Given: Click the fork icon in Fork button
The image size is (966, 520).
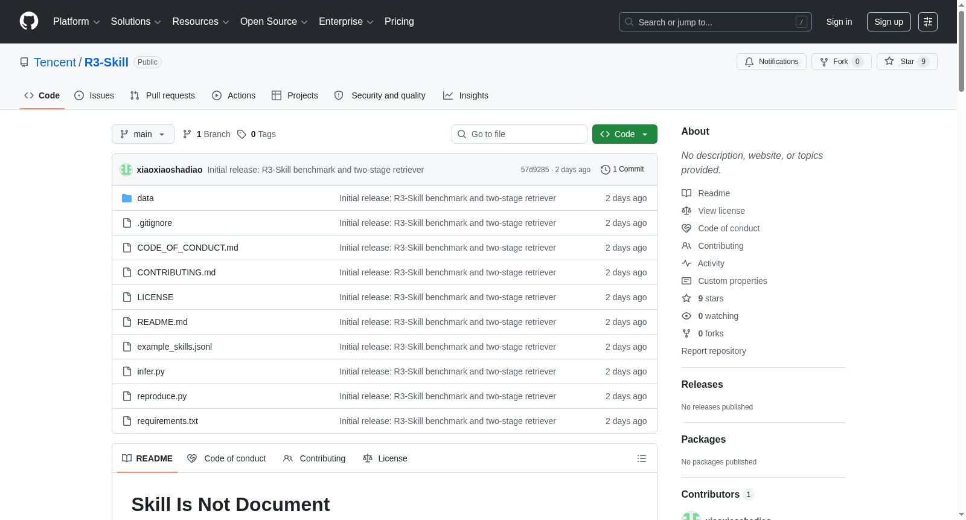Looking at the screenshot, I should [824, 62].
